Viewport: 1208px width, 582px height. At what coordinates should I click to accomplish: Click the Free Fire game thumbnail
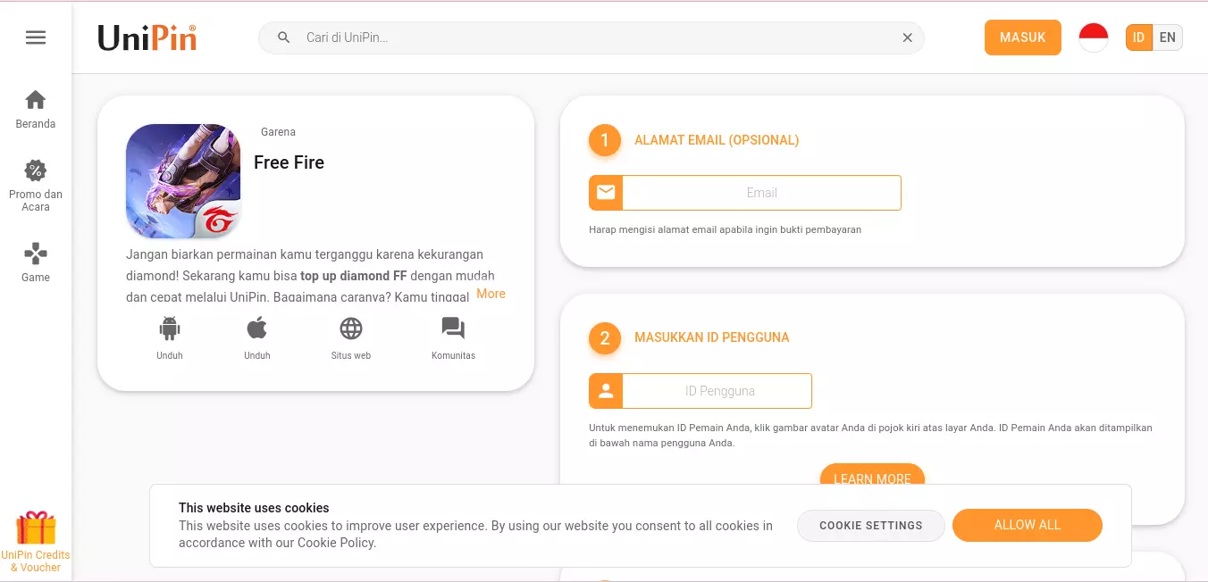coord(183,181)
